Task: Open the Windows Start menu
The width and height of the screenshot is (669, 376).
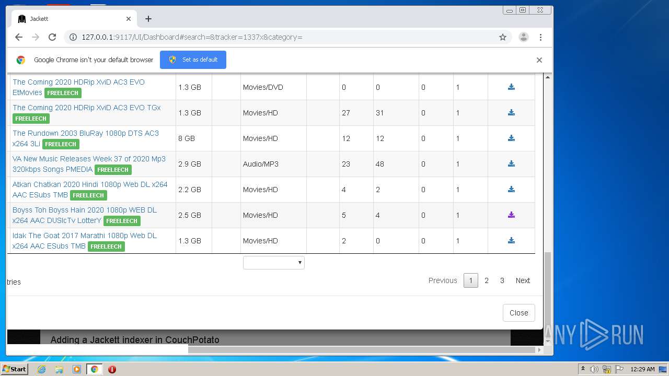Action: point(15,369)
